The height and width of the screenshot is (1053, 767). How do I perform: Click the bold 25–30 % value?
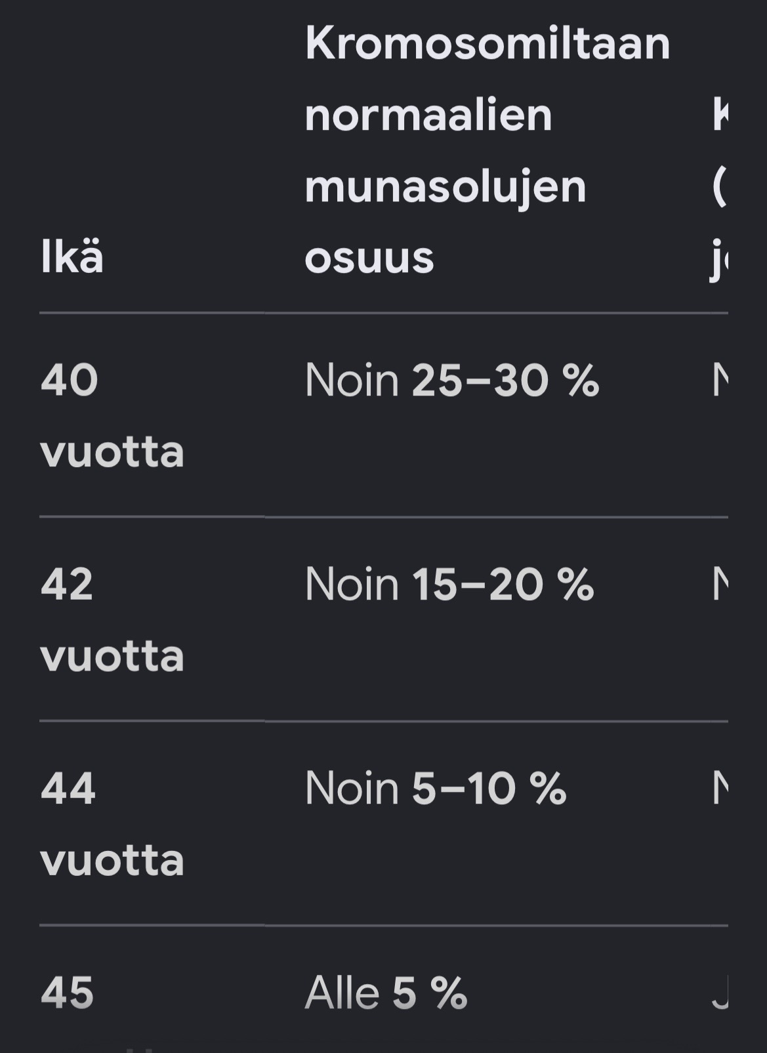pyautogui.click(x=505, y=381)
